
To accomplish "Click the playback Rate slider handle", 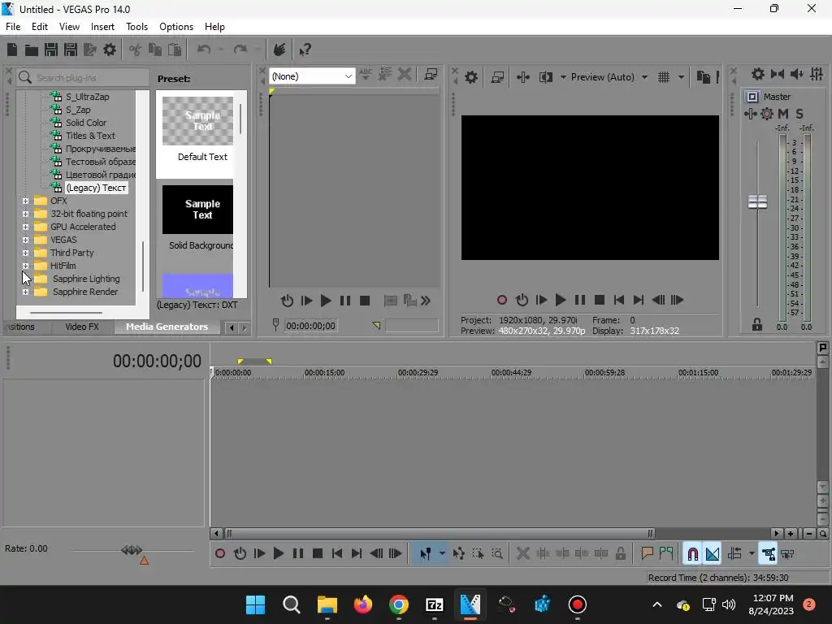I will [132, 550].
